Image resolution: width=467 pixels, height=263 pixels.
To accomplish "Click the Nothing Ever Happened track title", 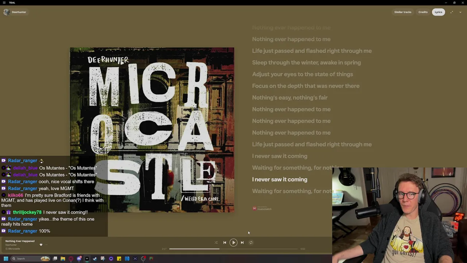I will coord(20,241).
